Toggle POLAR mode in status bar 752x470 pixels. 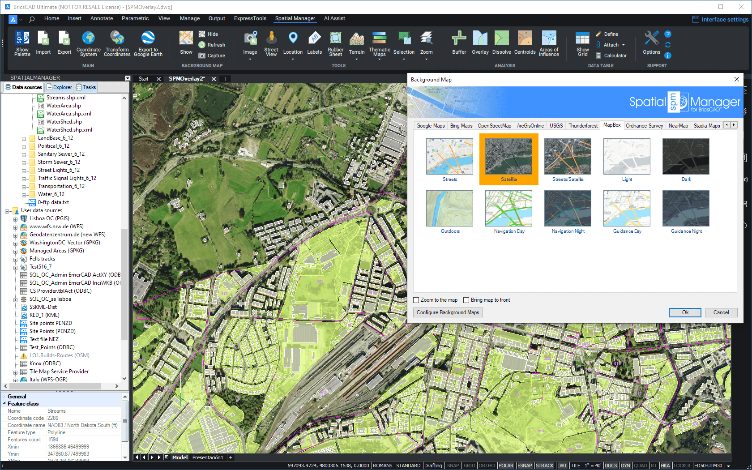tap(506, 466)
